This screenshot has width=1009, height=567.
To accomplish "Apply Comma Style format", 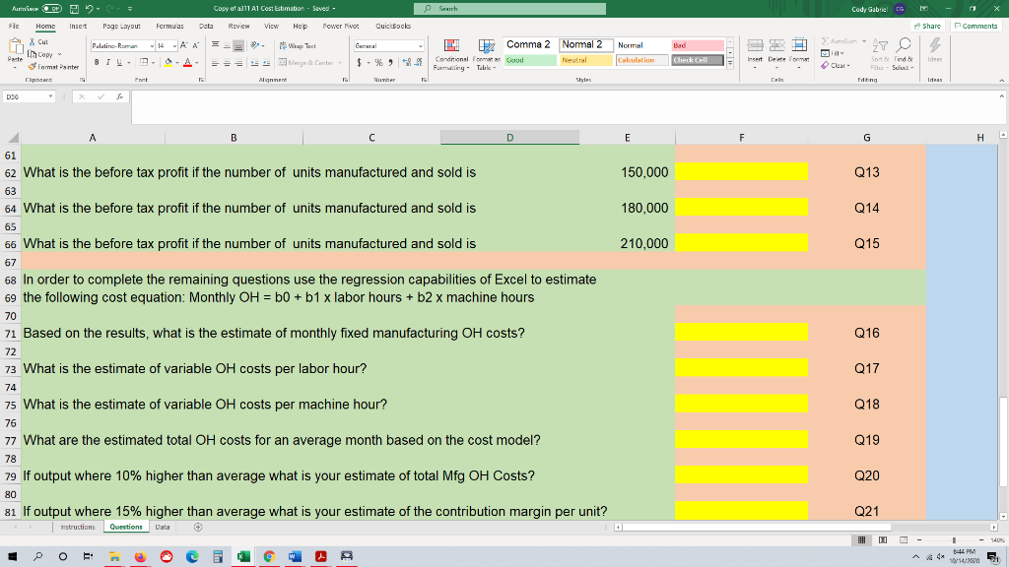I will [390, 62].
